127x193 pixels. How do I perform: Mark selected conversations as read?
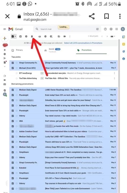[40, 36]
